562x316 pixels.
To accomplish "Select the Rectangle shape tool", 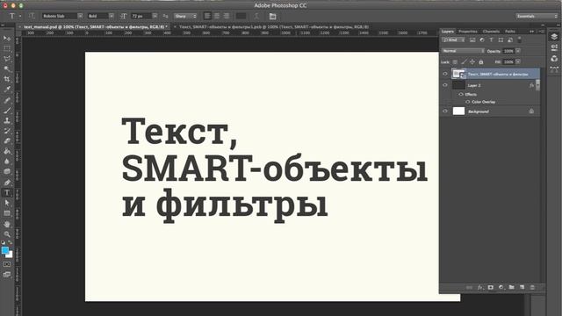I will (7, 213).
